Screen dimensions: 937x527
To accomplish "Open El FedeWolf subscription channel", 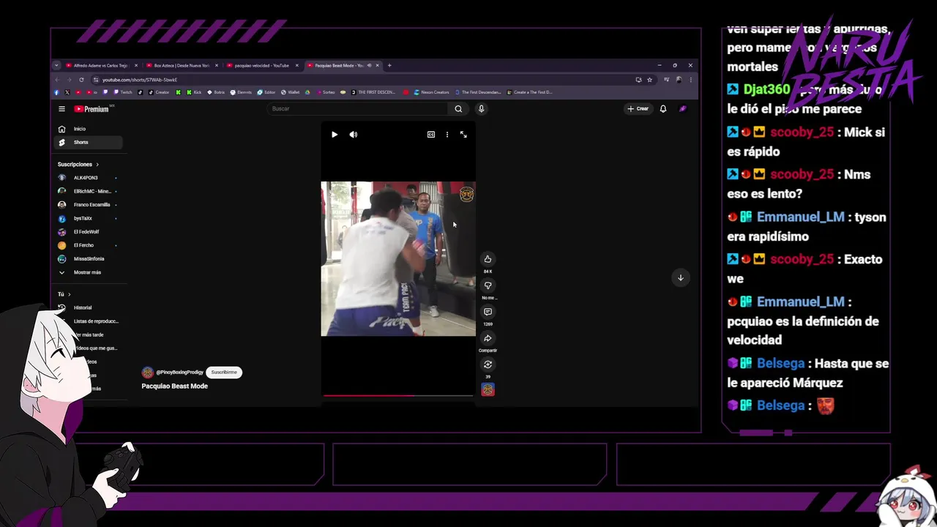I will click(x=88, y=232).
